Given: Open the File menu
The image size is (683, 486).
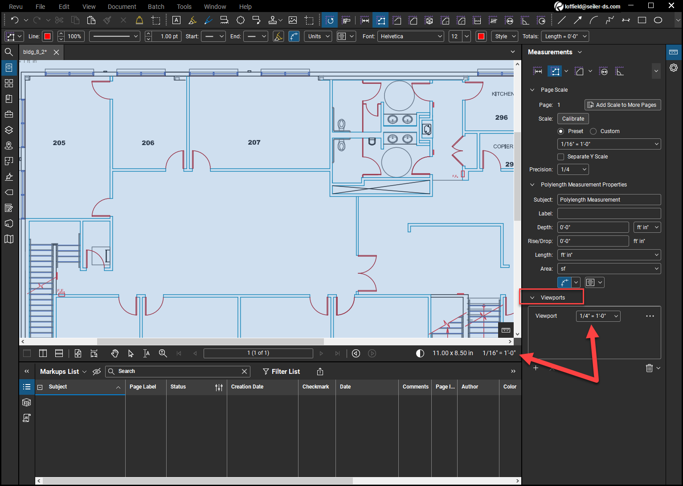Looking at the screenshot, I should click(x=41, y=7).
